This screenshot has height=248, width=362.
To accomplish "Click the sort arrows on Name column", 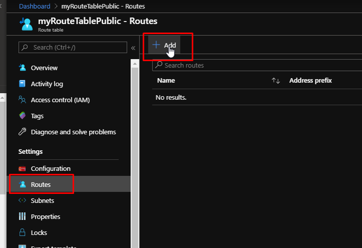I will pos(275,81).
